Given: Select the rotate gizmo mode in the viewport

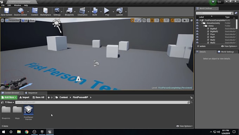Looking at the screenshot, I should 136,20.
